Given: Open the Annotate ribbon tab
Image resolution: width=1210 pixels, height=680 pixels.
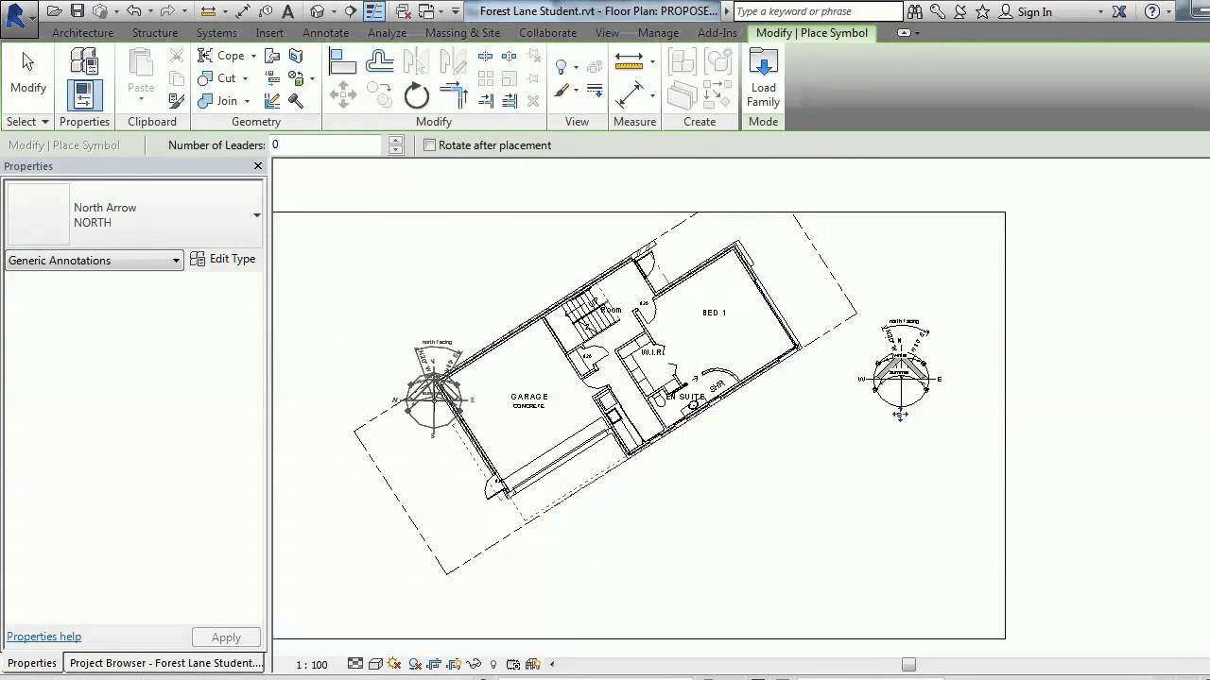Looking at the screenshot, I should click(325, 33).
